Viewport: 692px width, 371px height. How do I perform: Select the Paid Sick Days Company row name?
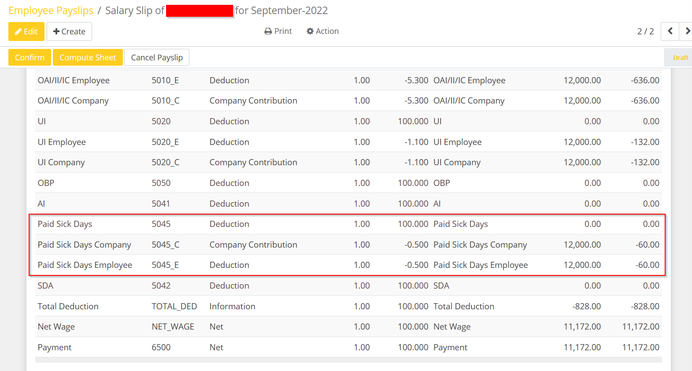pos(84,245)
